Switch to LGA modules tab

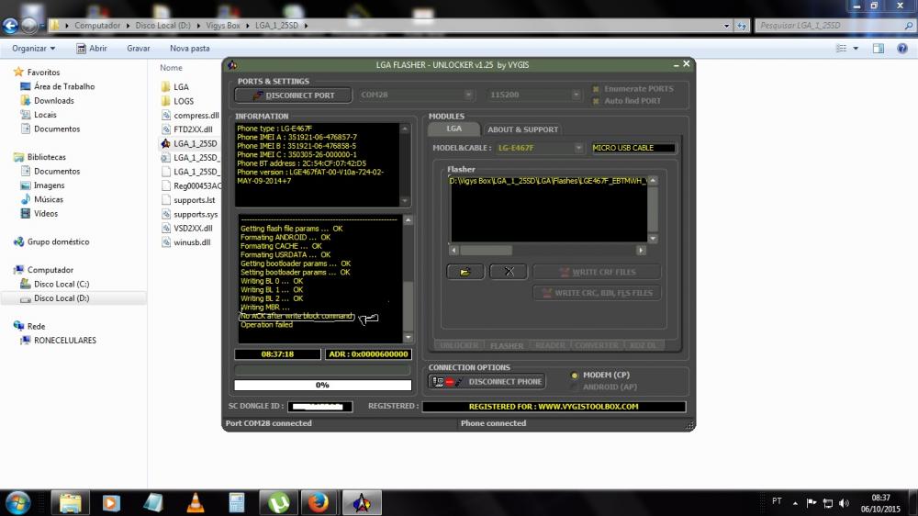(x=454, y=129)
